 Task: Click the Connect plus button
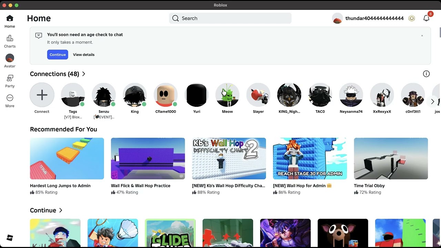(42, 95)
